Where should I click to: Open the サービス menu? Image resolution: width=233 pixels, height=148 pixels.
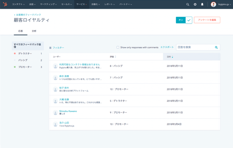click(x=82, y=4)
